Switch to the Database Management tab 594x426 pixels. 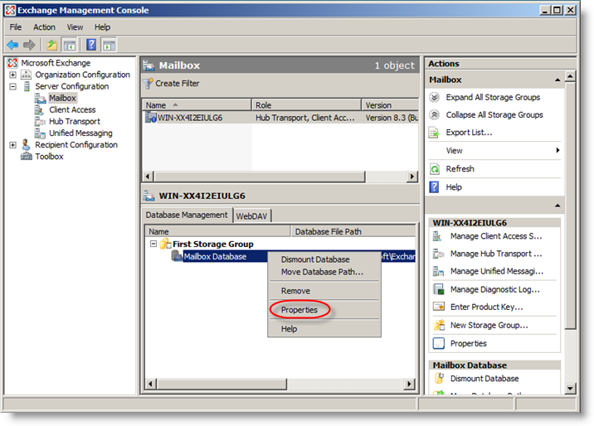187,215
